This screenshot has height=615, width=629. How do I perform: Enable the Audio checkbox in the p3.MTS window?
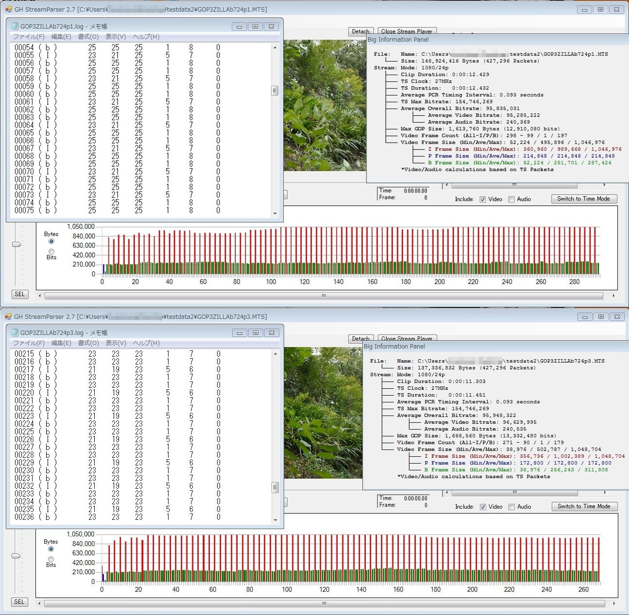coord(511,507)
